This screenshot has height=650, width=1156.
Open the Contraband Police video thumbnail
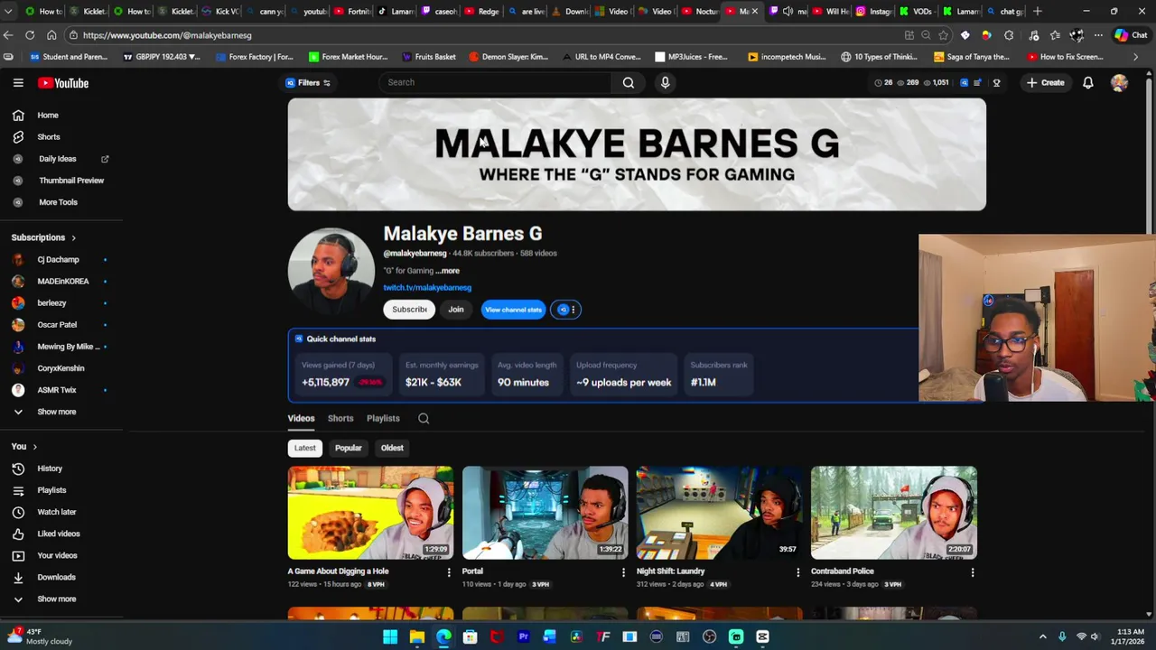(893, 513)
